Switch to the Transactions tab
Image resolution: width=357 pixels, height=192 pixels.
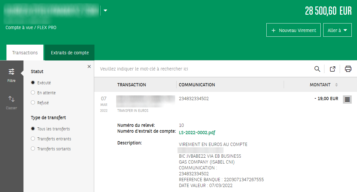pos(25,53)
